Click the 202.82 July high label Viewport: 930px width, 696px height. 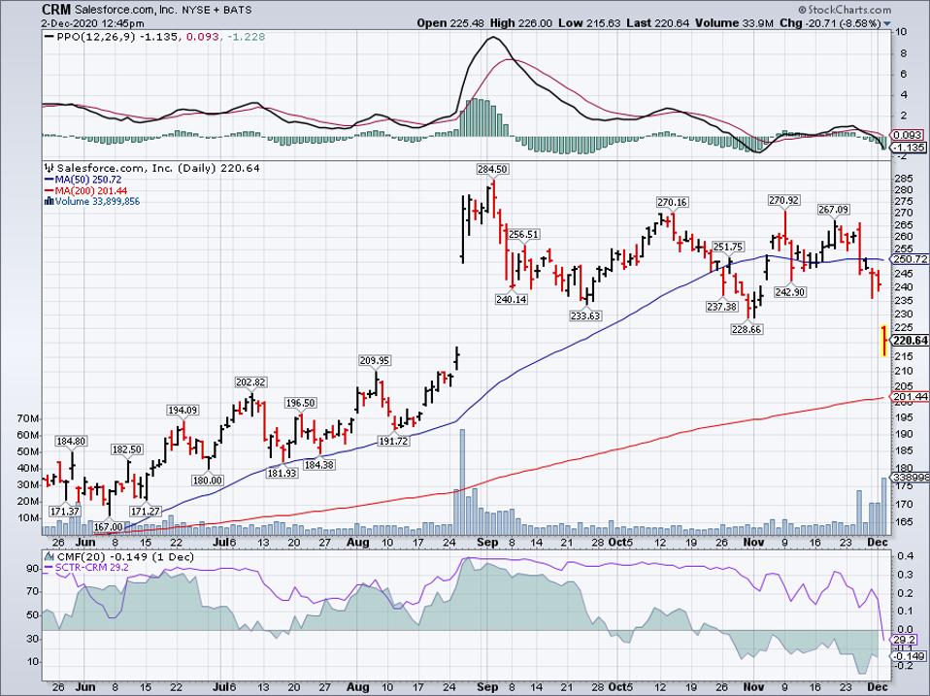[x=250, y=382]
